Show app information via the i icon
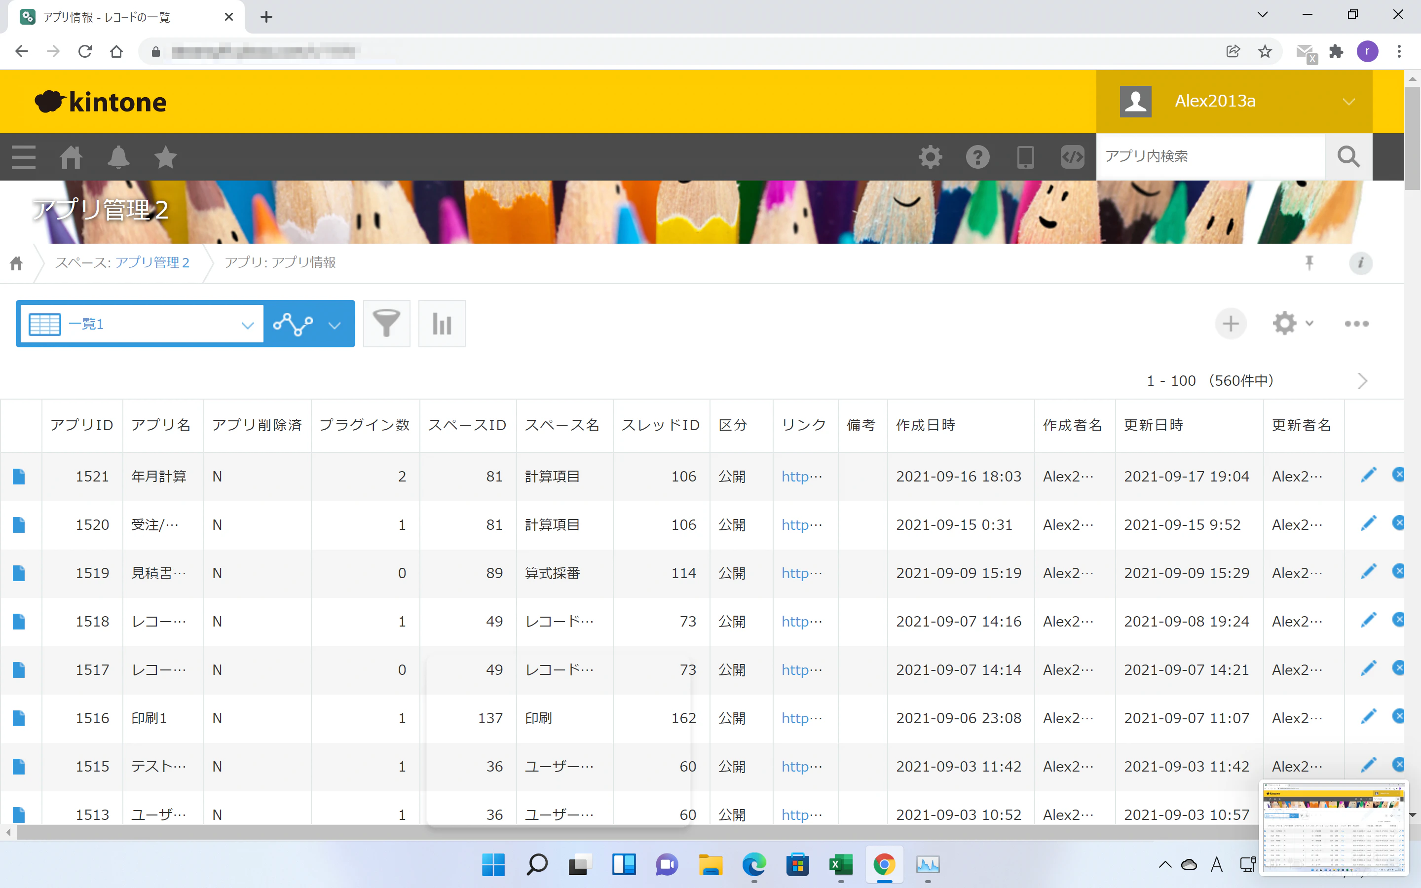Image resolution: width=1421 pixels, height=888 pixels. coord(1360,262)
